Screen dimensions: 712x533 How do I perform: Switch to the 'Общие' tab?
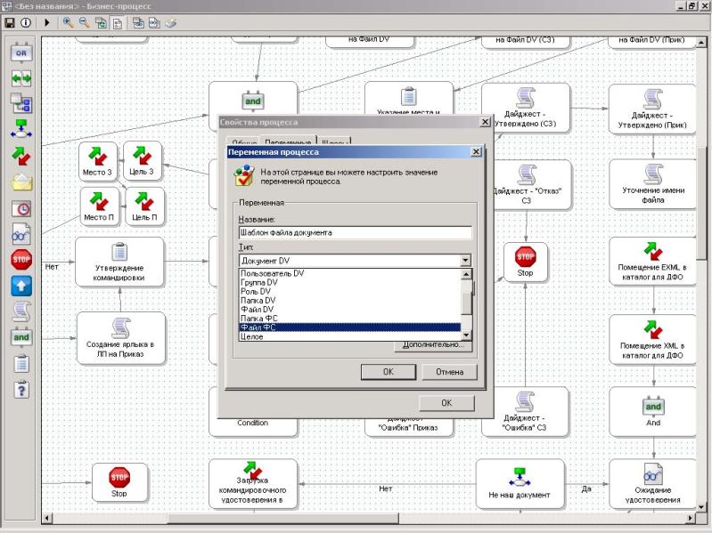244,142
